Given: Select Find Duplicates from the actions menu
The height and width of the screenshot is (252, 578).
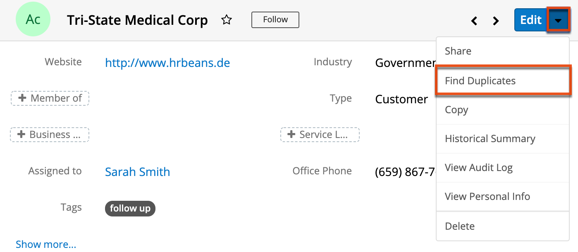Looking at the screenshot, I should pos(480,81).
